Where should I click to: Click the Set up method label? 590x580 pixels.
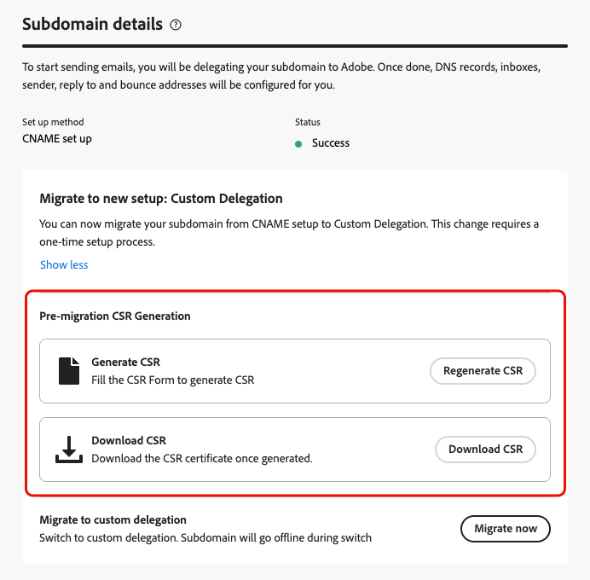(53, 122)
